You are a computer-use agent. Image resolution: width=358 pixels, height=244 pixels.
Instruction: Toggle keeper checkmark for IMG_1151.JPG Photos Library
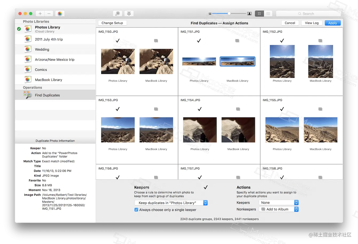[x=199, y=41]
